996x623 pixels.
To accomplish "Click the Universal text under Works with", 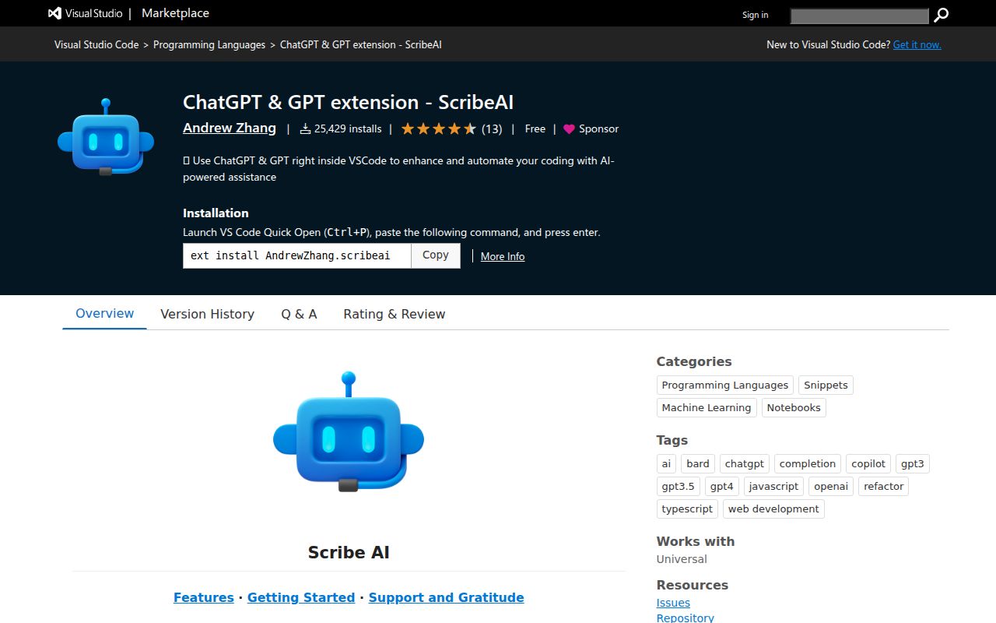I will [682, 559].
